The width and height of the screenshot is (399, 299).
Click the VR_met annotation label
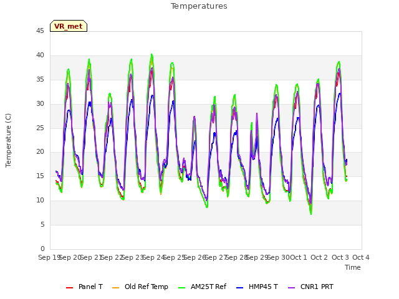[68, 26]
